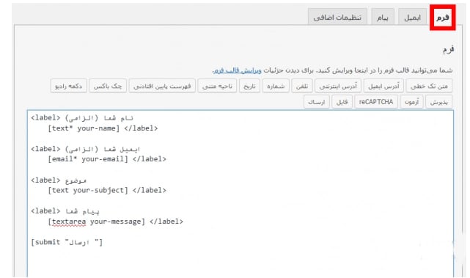Insert a ناحیه متنی tag
The height and width of the screenshot is (278, 470).
(217, 86)
